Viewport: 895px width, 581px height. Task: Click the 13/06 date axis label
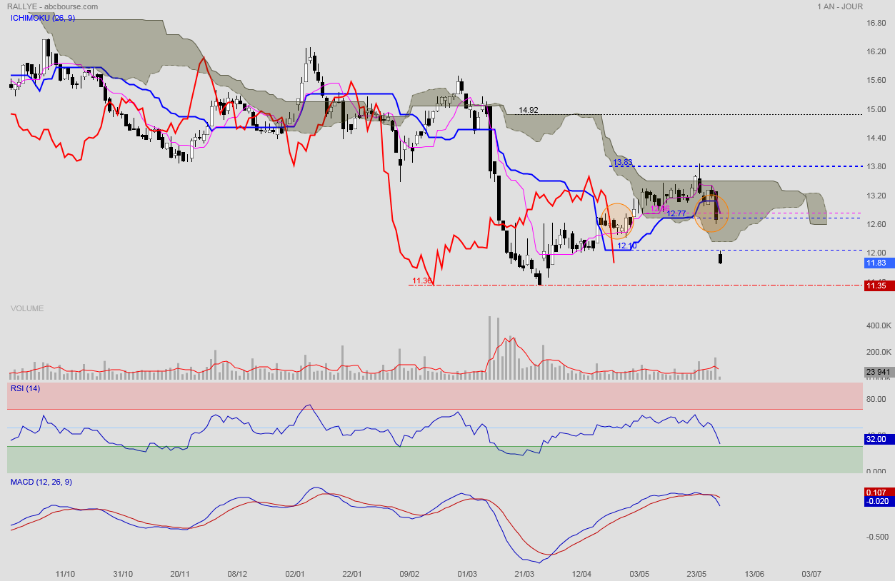pos(754,574)
